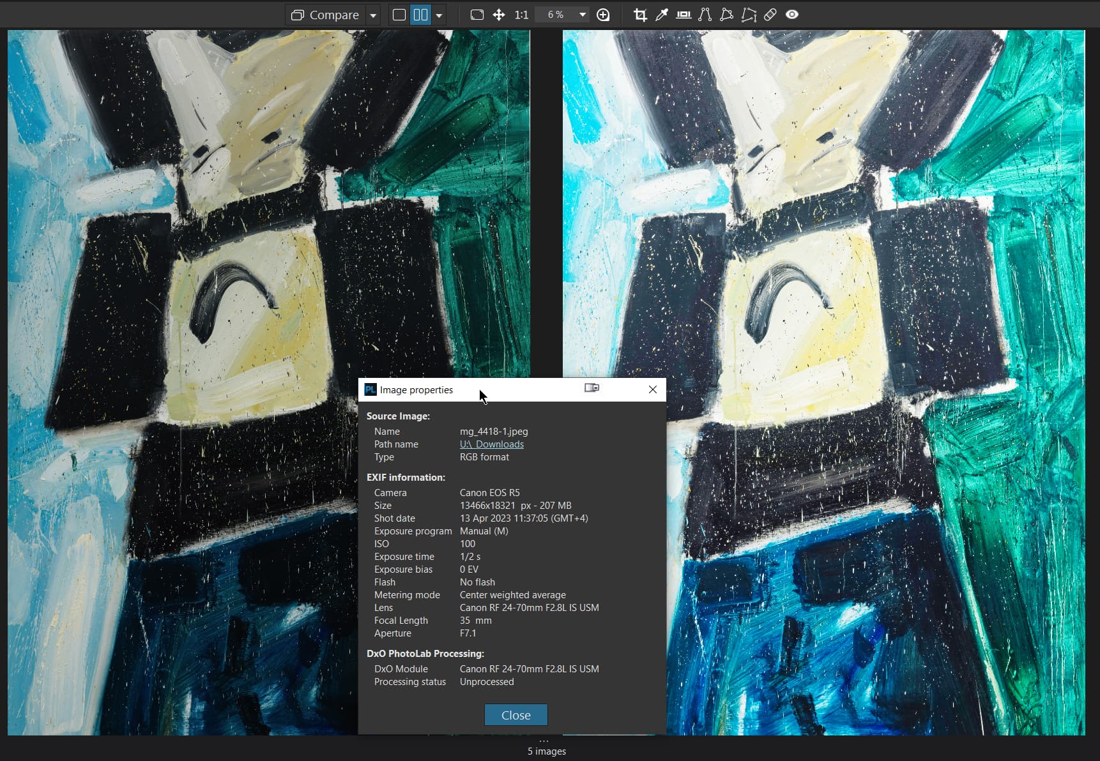1100x761 pixels.
Task: Open the view layout dropdown arrow
Action: click(x=439, y=15)
